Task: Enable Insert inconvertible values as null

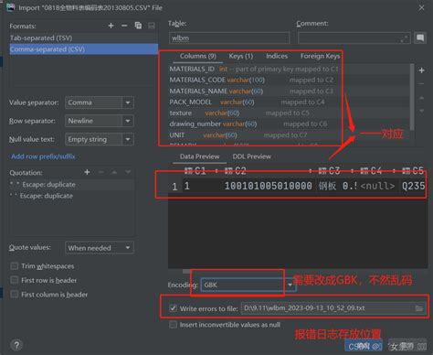Action: point(173,325)
